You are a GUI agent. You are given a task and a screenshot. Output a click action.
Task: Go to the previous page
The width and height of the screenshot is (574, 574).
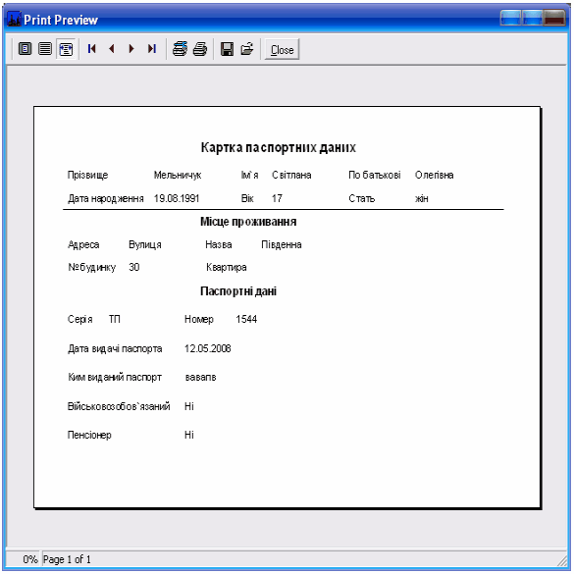coord(112,49)
